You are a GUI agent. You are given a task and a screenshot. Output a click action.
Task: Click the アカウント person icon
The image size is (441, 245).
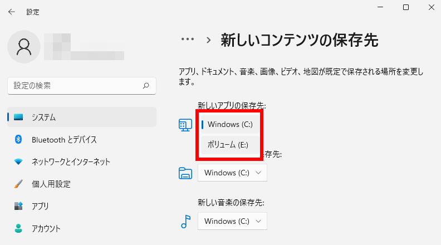click(18, 228)
